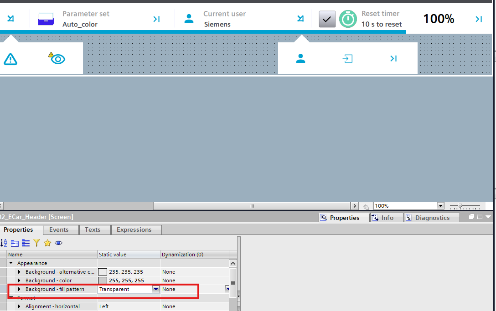Toggle the eye icon in the properties toolbar
The image size is (496, 311).
click(58, 243)
